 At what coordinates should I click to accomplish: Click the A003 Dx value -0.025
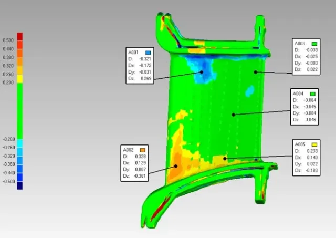pyautogui.click(x=311, y=56)
